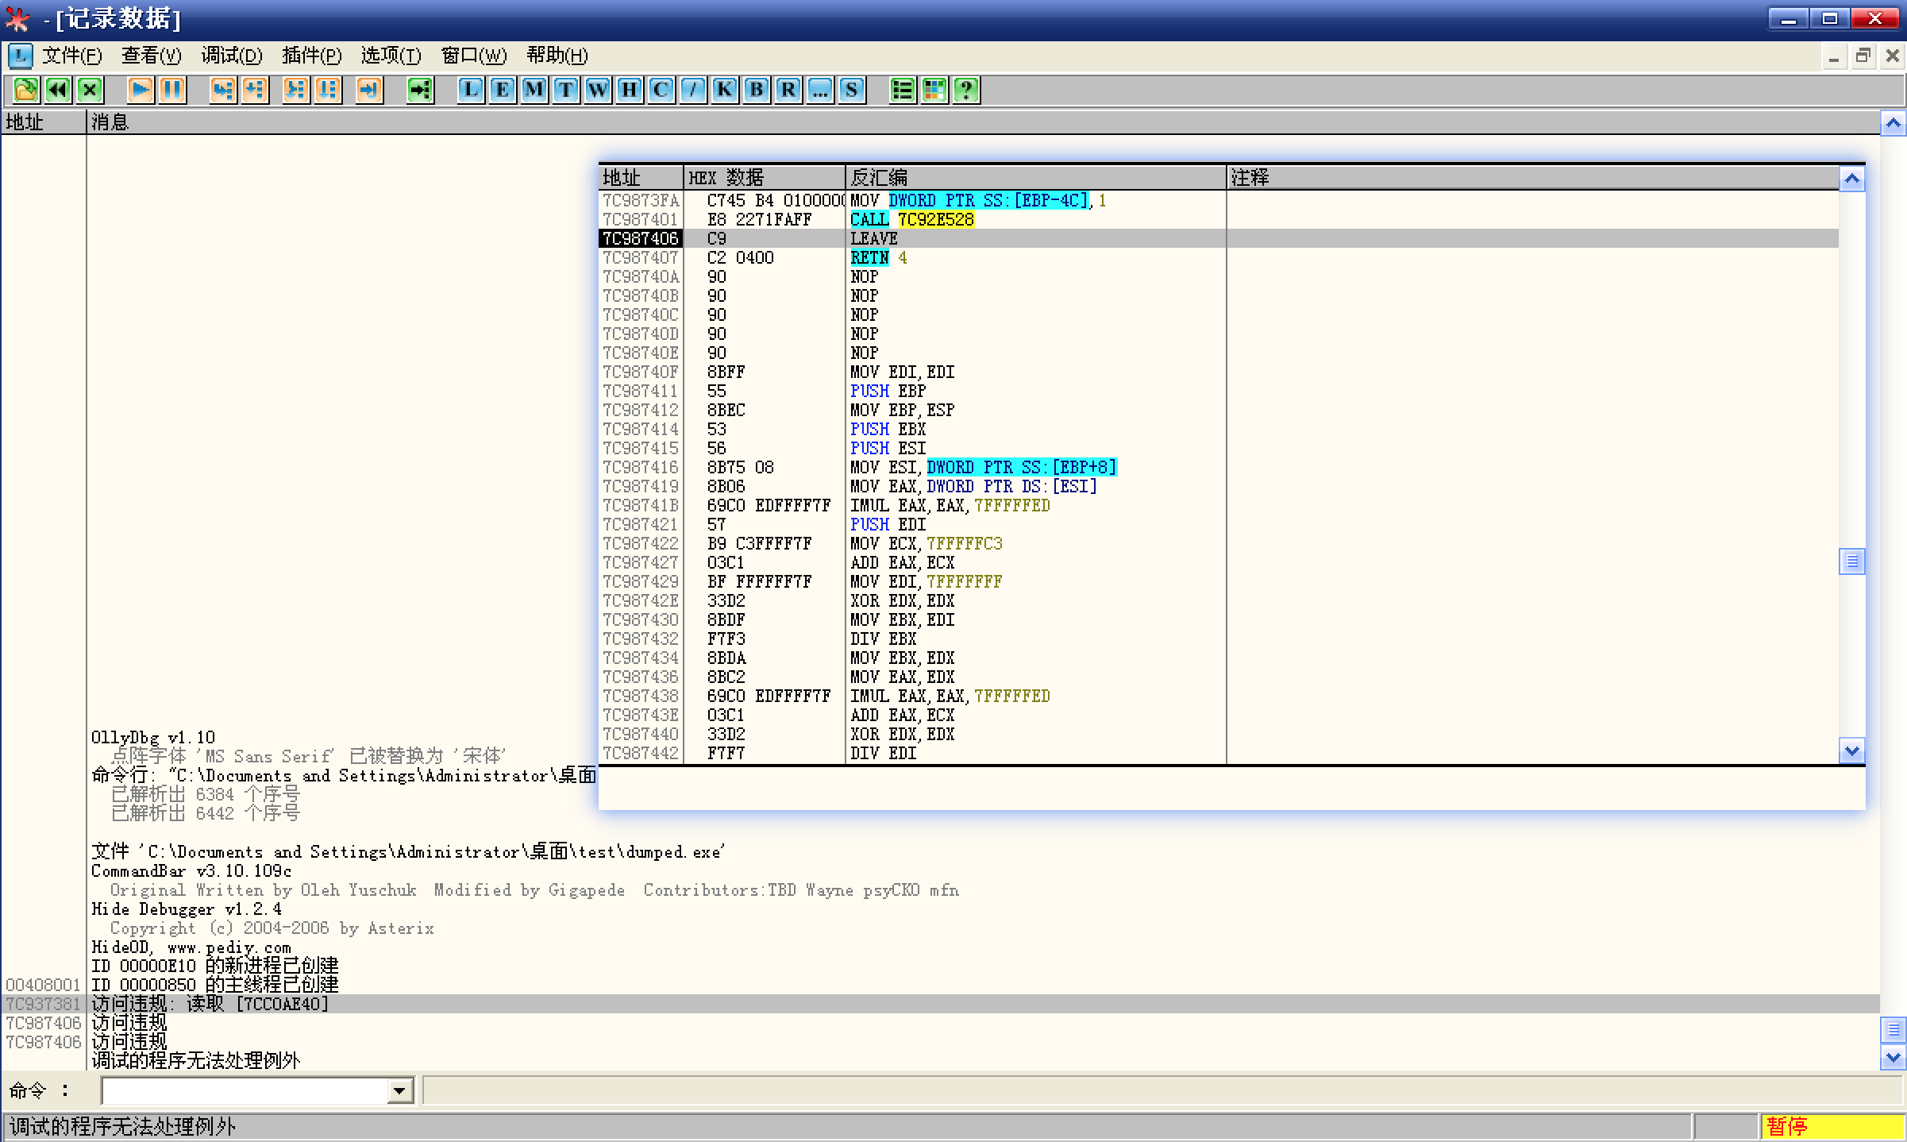Show Breakpoints window with B button
The height and width of the screenshot is (1142, 1907).
[756, 90]
